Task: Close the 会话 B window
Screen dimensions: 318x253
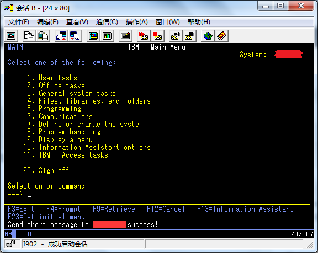Action: (x=301, y=6)
